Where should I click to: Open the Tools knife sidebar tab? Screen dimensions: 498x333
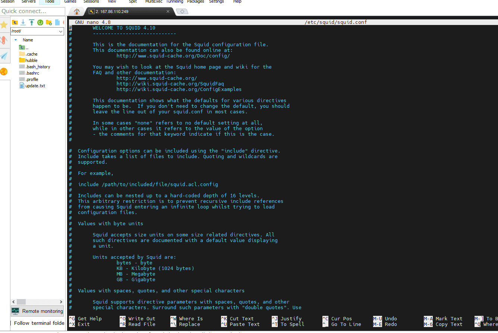click(x=4, y=40)
